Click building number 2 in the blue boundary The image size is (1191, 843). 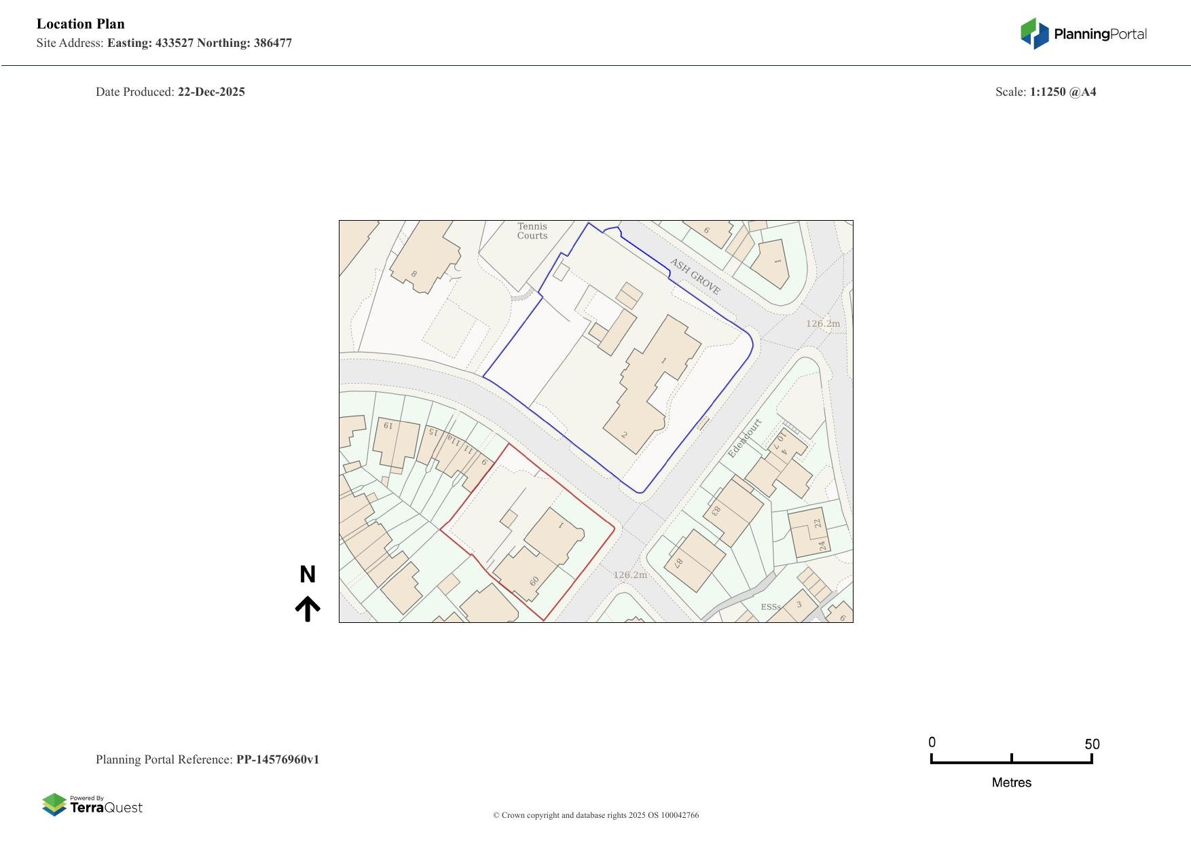[x=624, y=435]
